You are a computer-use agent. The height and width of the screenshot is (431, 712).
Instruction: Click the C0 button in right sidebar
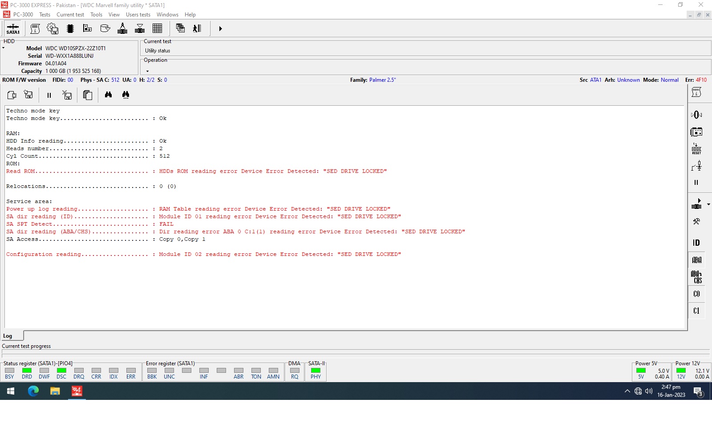tap(696, 294)
